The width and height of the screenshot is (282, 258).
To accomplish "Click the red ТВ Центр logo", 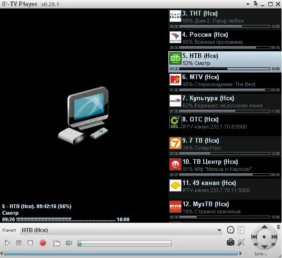I will (x=175, y=164).
